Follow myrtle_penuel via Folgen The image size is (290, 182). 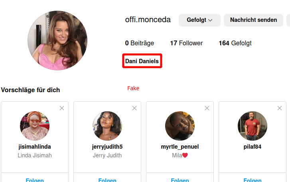point(180,180)
